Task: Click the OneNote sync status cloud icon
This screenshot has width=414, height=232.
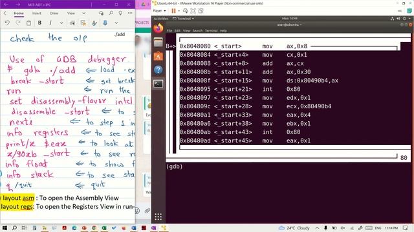Action: coord(101,13)
